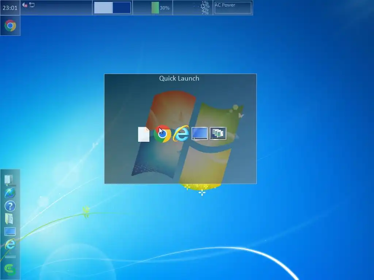
Task: Click the double-line handle in left dock
Action: click(x=10, y=257)
